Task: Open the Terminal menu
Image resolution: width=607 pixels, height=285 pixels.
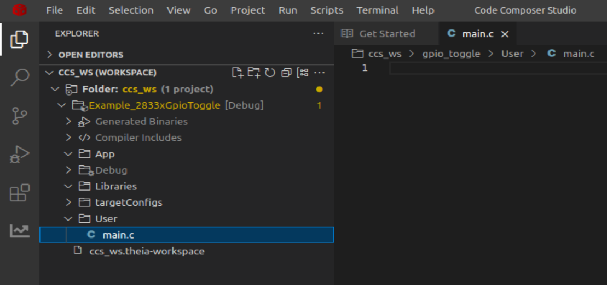Action: pyautogui.click(x=378, y=10)
